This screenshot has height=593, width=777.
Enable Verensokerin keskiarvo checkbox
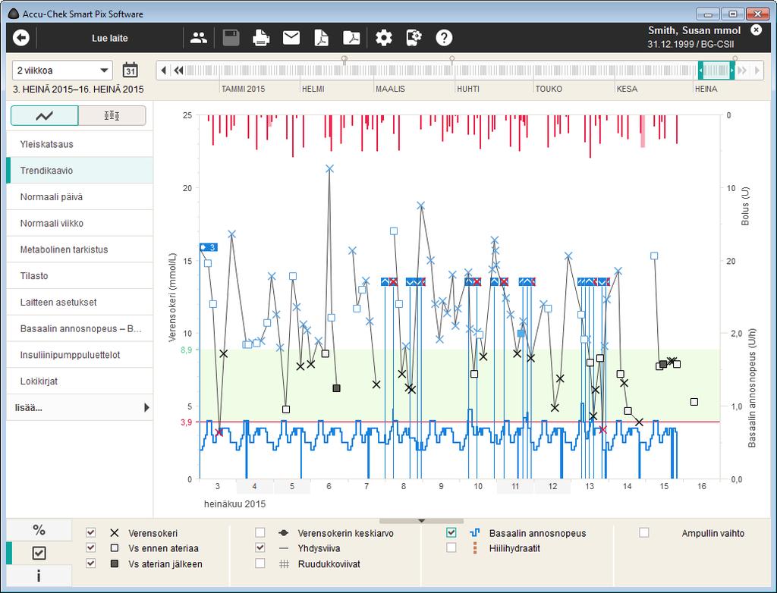pos(260,532)
